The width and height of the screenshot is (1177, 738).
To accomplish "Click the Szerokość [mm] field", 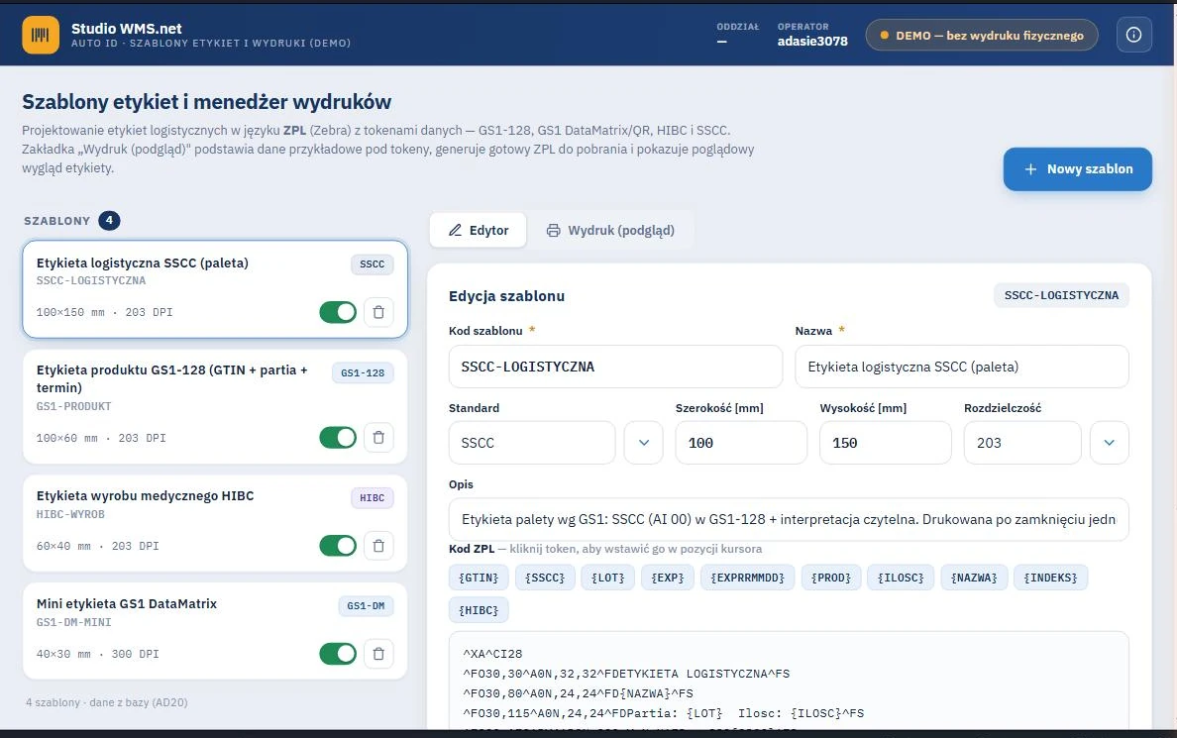I will click(x=741, y=443).
